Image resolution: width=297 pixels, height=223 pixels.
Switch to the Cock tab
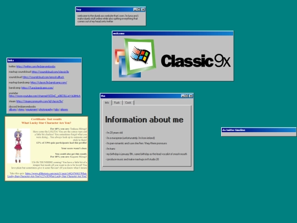tap(128, 102)
